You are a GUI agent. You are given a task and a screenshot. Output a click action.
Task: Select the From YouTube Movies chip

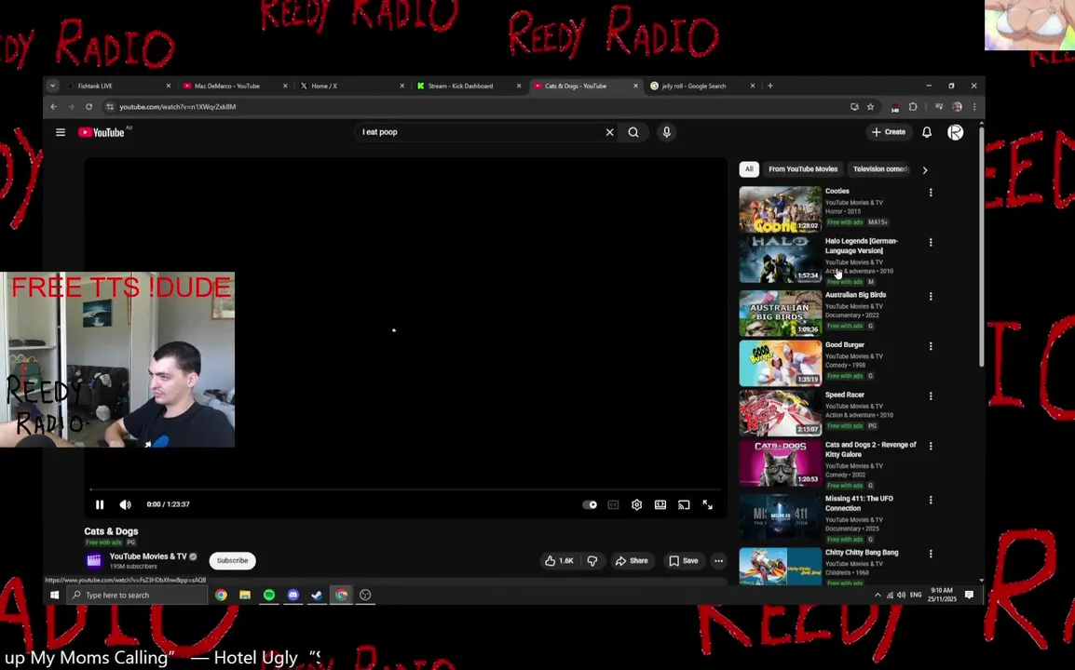803,169
